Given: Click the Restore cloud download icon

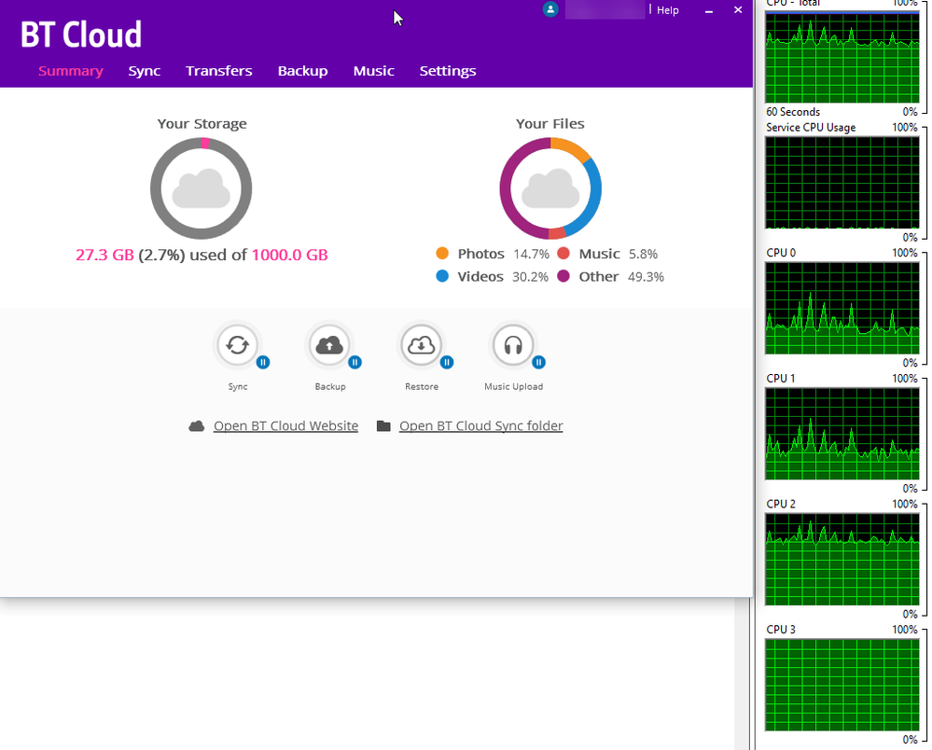Looking at the screenshot, I should click(421, 346).
